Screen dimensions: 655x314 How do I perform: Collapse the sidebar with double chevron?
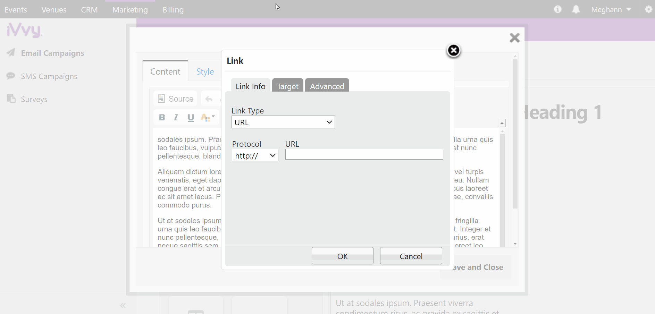point(123,305)
